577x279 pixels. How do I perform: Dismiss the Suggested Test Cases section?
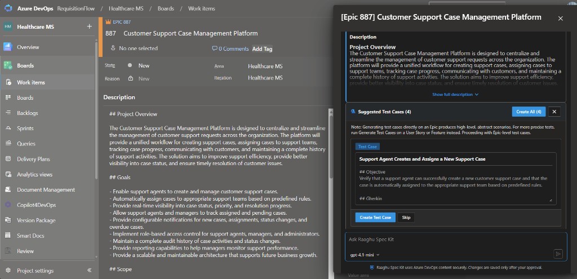pos(554,112)
